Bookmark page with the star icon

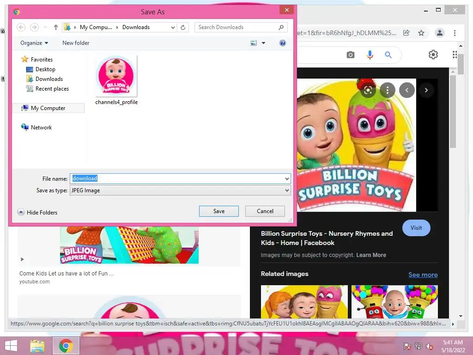pos(421,33)
